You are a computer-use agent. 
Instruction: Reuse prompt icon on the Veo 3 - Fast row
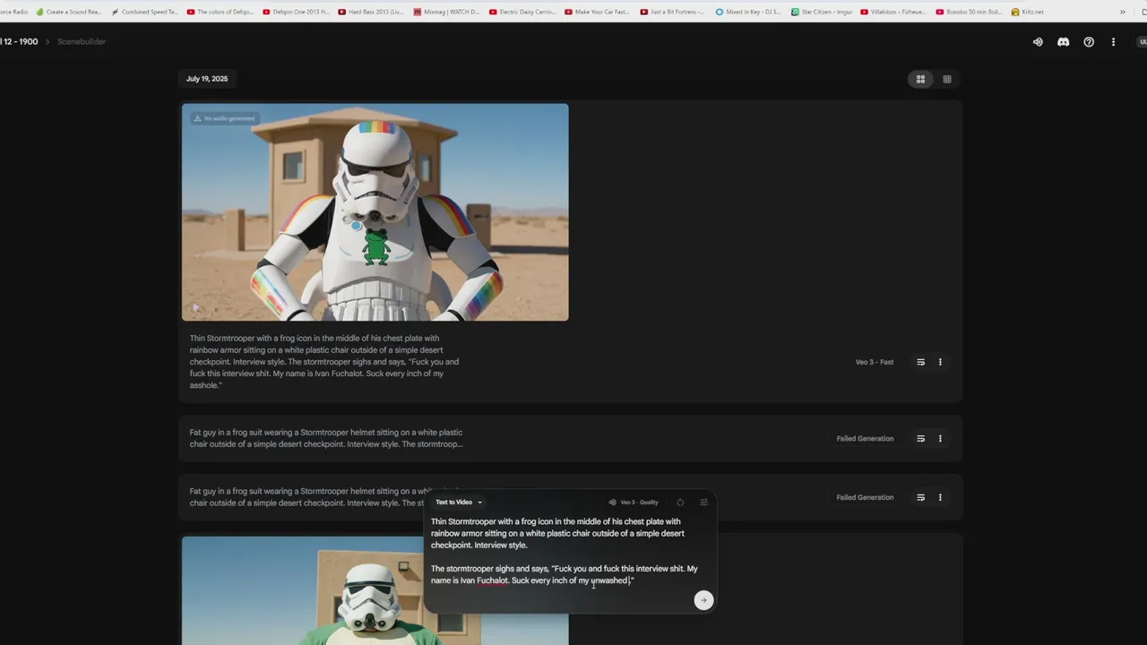920,362
